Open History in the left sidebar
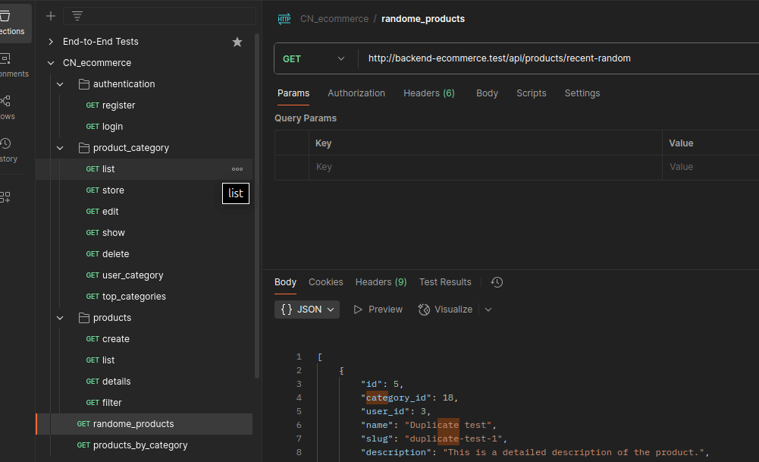This screenshot has width=759, height=462. 7,151
